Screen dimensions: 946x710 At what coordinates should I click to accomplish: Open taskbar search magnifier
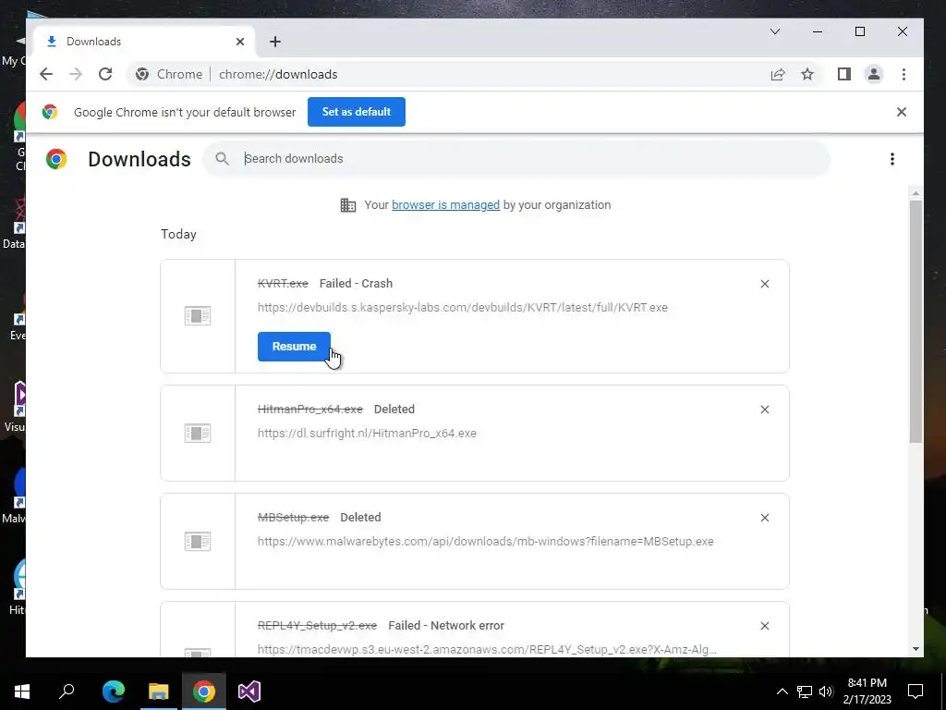tap(67, 692)
